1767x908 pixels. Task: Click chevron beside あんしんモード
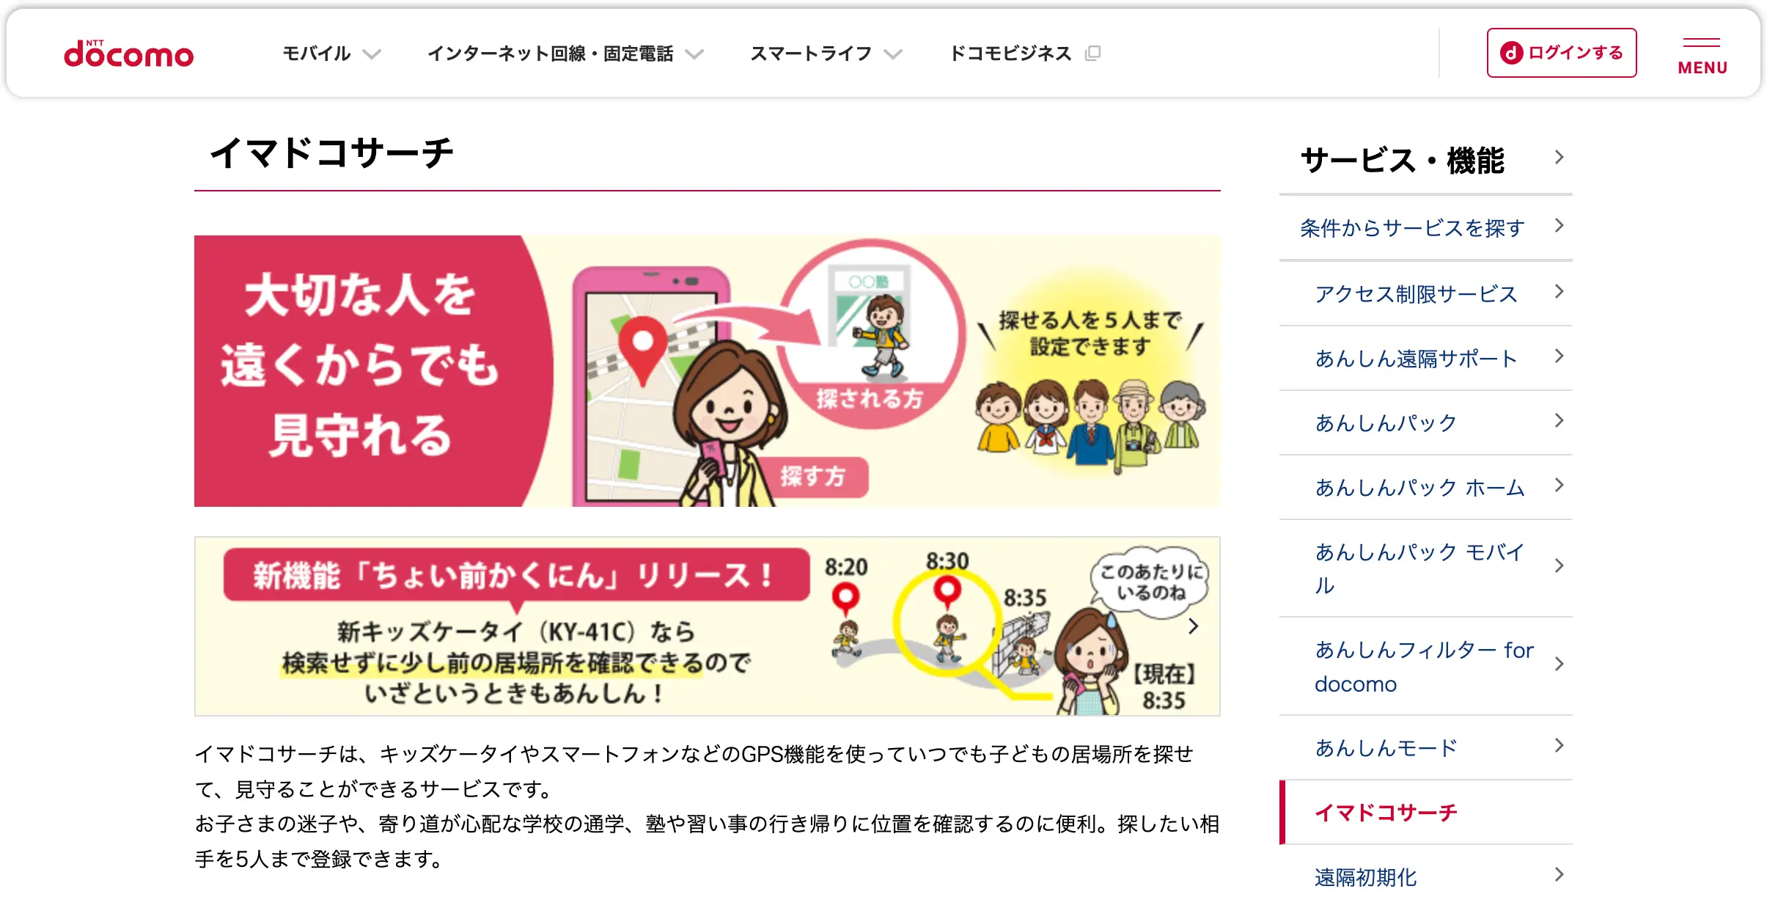point(1559,746)
